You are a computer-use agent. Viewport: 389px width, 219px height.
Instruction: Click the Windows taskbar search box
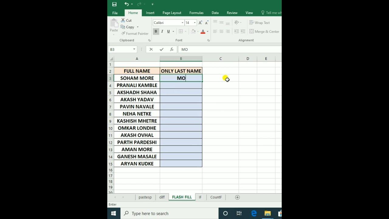tap(170, 213)
